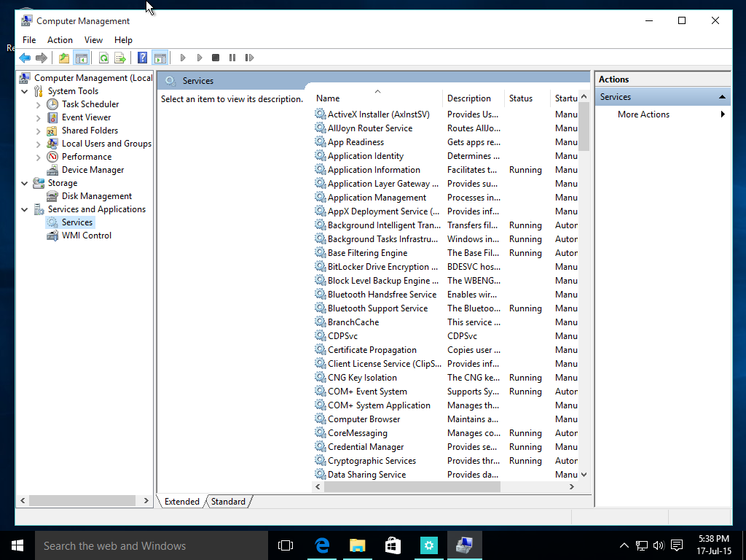Click the Back arrow in the toolbar
The width and height of the screenshot is (746, 560).
point(25,58)
